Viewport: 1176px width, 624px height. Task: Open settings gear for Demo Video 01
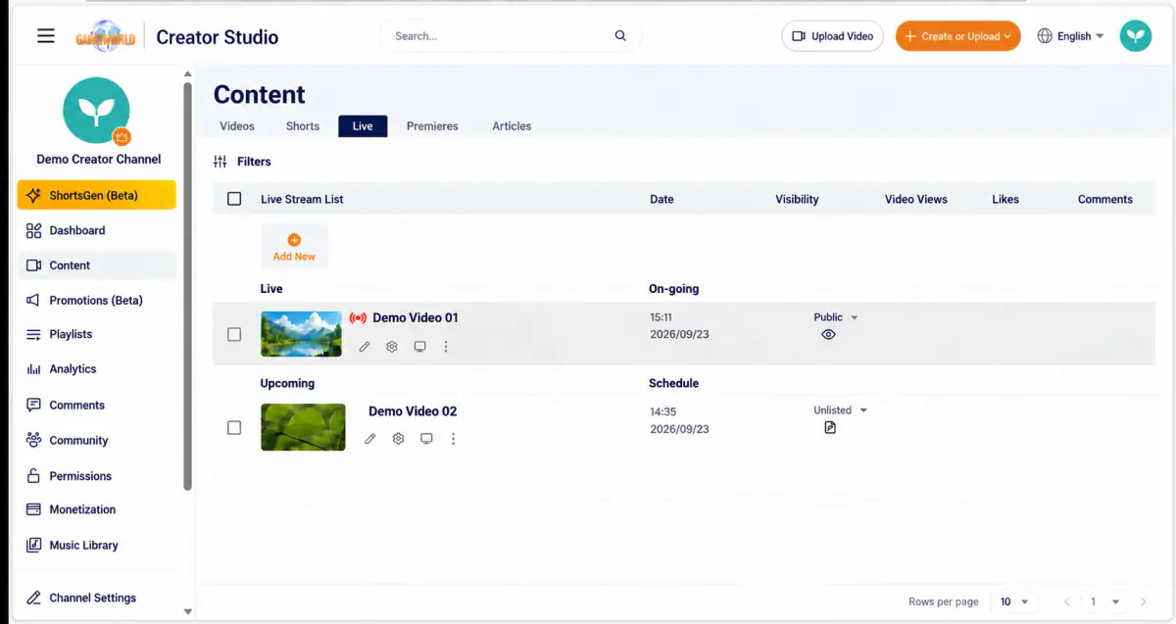coord(392,347)
